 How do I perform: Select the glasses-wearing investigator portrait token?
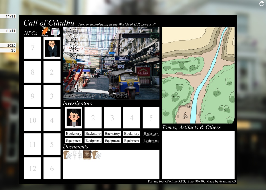point(74,118)
